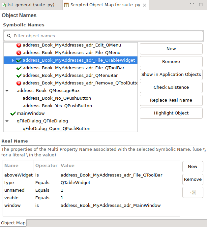The height and width of the screenshot is (227, 207).
Task: Switch to the tst_general tab
Action: (x=27, y=5)
